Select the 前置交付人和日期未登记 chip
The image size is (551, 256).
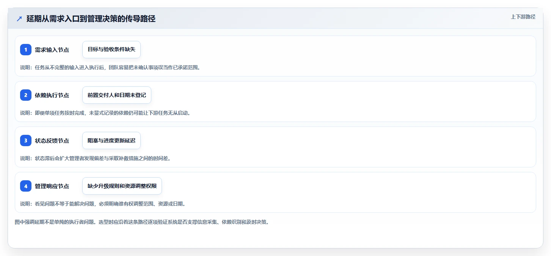point(117,95)
